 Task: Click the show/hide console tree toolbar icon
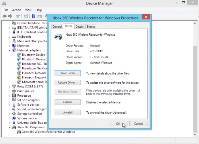pos(18,16)
